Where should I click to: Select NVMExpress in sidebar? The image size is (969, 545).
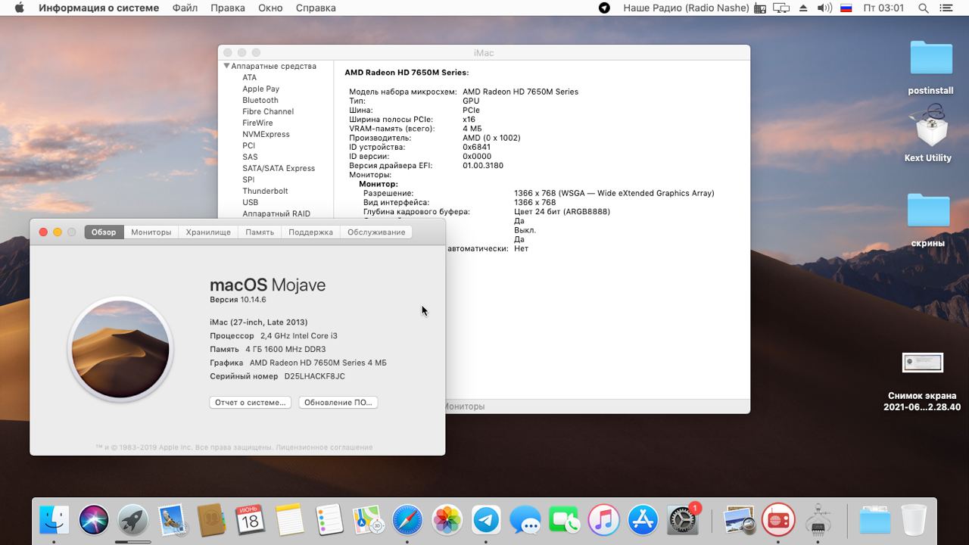tap(266, 134)
